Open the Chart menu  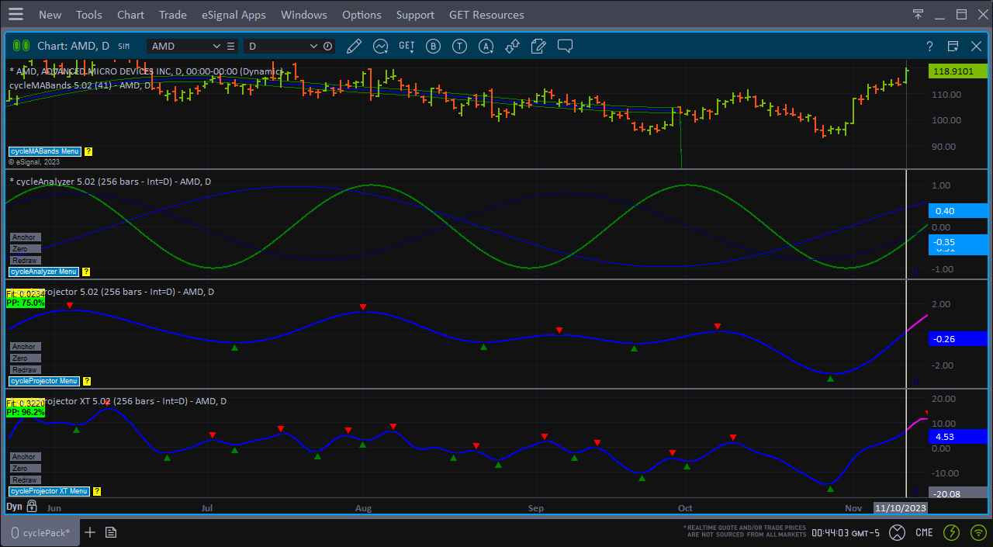point(130,15)
